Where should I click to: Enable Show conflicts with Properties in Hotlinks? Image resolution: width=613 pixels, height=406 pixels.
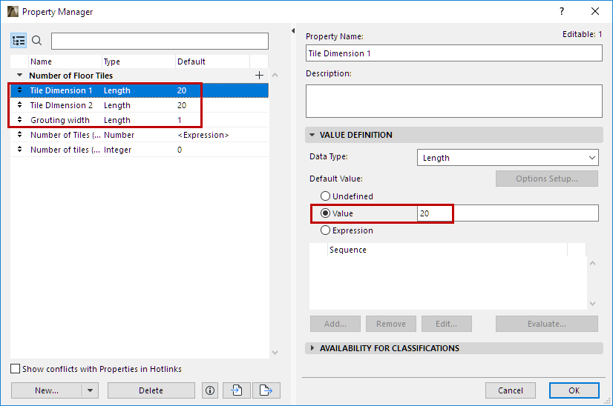coord(16,369)
